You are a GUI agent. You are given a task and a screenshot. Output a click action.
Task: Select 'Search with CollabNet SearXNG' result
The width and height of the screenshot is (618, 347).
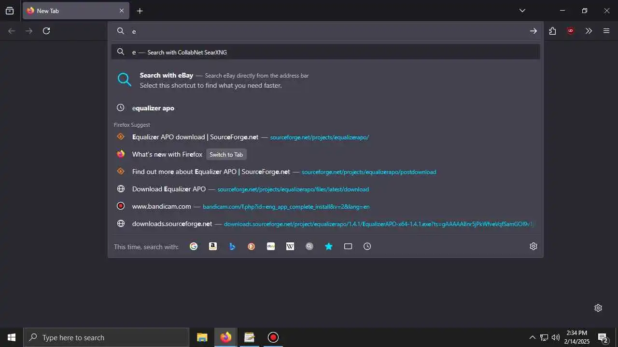coord(325,52)
